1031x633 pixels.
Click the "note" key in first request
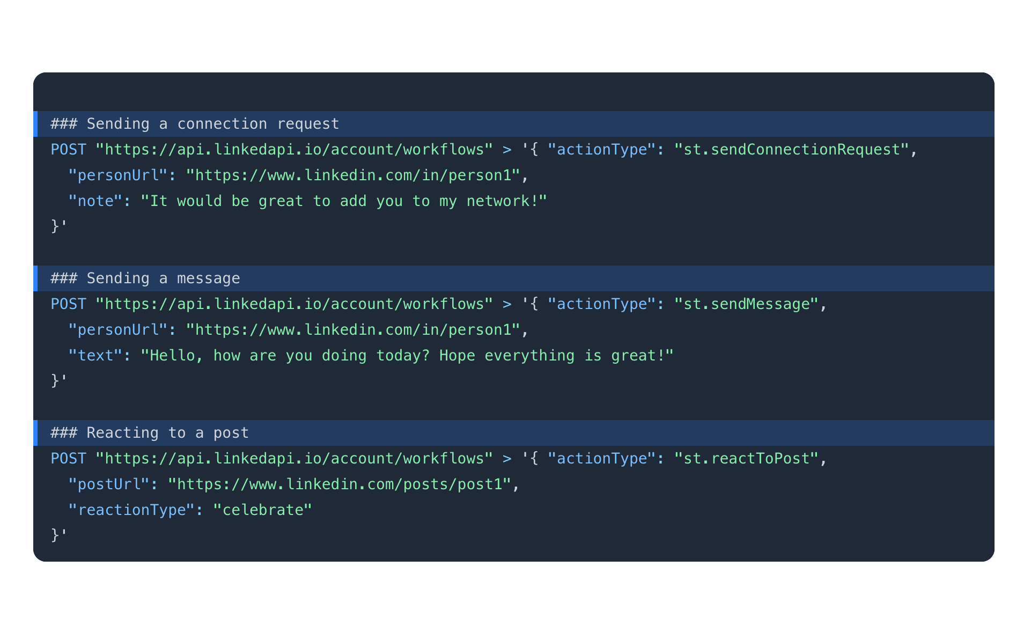coord(95,201)
